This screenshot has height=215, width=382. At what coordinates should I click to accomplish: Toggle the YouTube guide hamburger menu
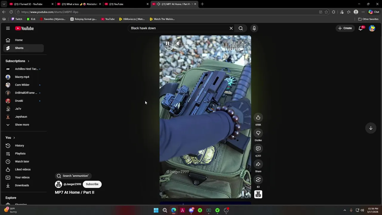click(x=8, y=28)
